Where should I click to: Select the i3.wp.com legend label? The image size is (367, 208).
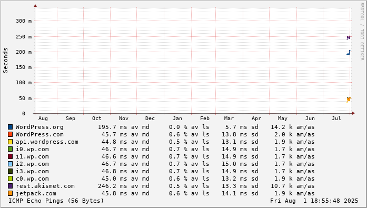[x=32, y=171]
